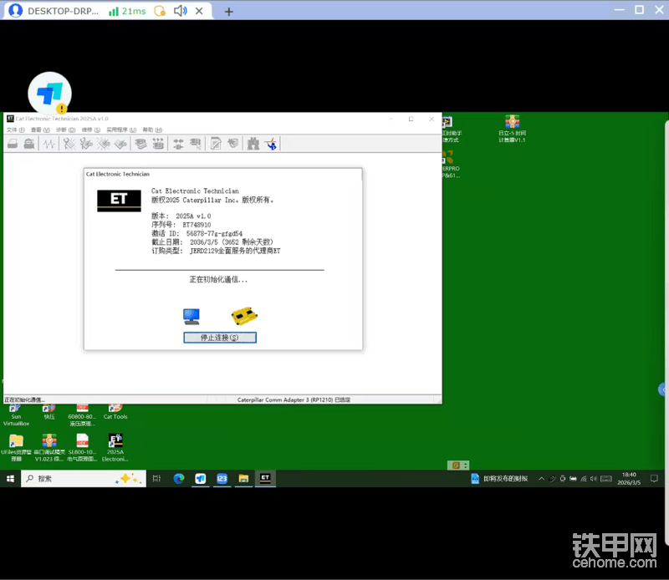669x580 pixels.
Task: Open the 维修 (S) menu
Action: pos(91,130)
